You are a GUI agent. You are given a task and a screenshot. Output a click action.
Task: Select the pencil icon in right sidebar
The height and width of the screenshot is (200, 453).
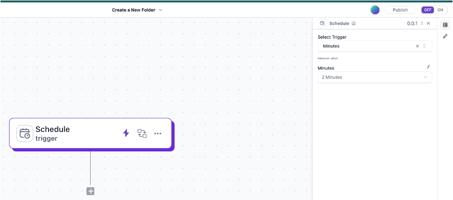(445, 36)
